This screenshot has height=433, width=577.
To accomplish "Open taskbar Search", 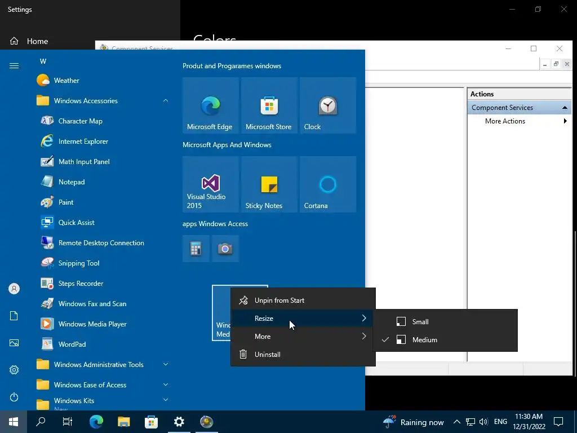I will click(41, 422).
